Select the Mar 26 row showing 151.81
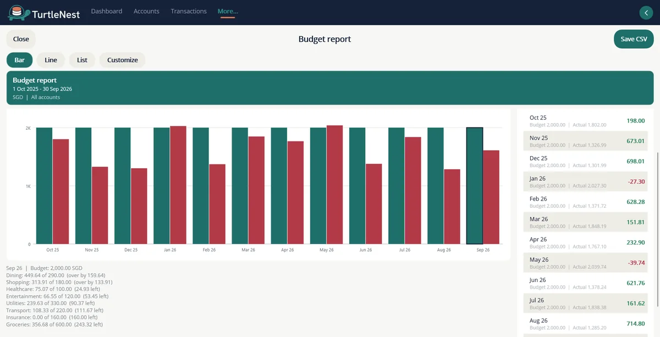Viewport: 660px width, 337px height. [x=586, y=222]
